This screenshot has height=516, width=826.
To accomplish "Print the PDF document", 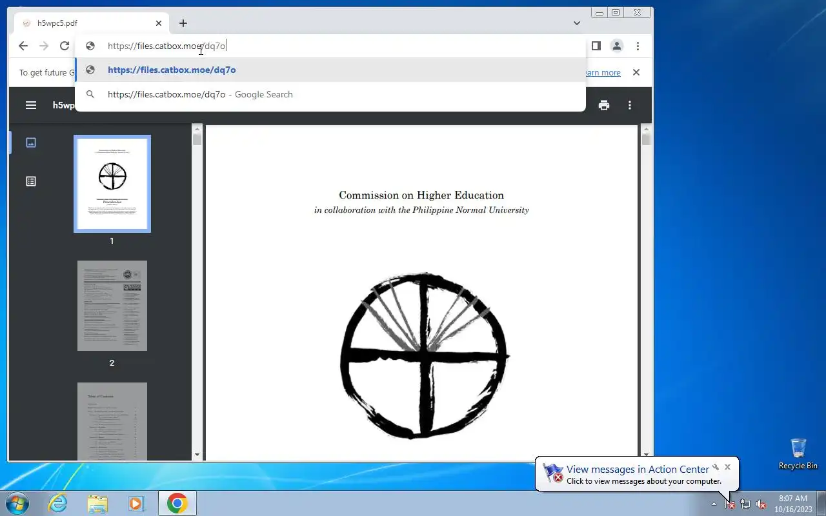I will (604, 105).
